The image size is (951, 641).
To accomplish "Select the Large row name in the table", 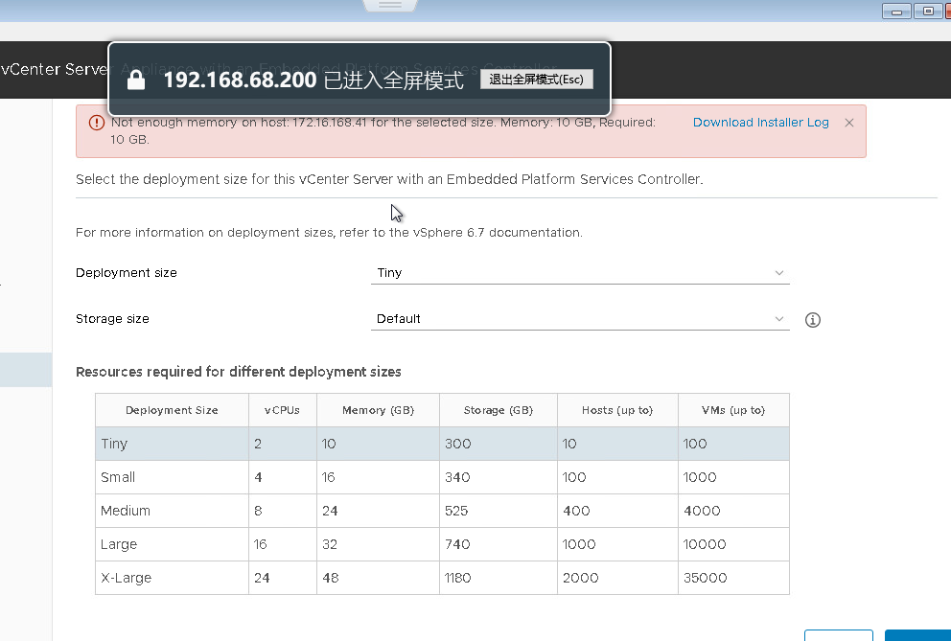I will (x=119, y=544).
